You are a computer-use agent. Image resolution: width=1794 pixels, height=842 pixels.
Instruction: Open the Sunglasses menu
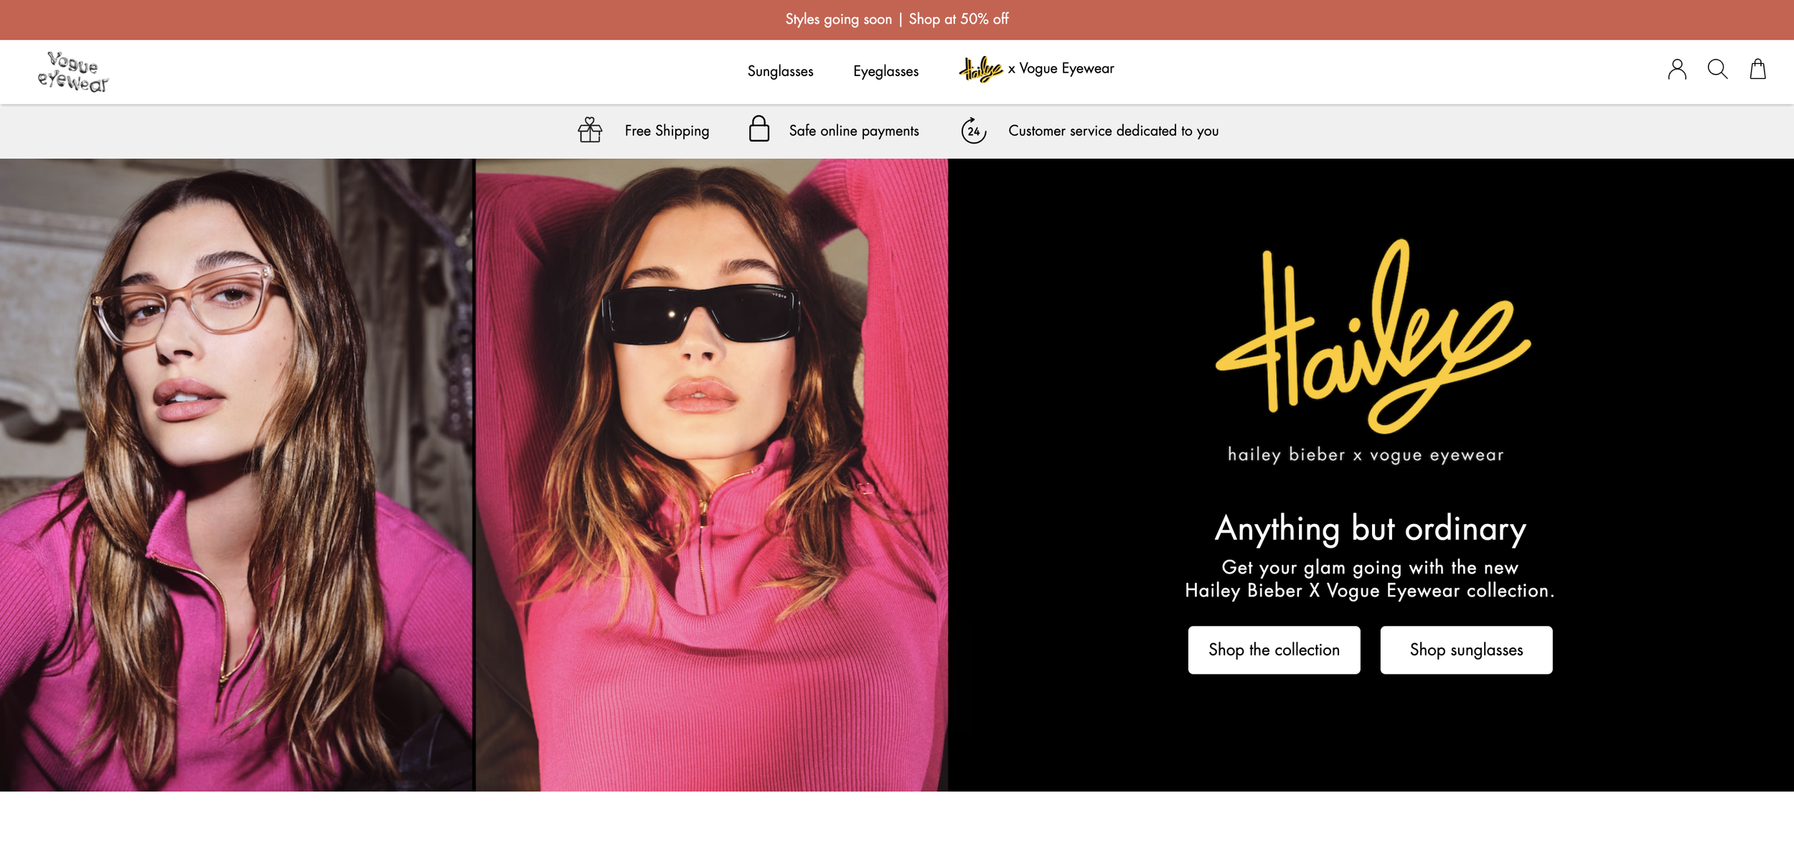click(780, 71)
